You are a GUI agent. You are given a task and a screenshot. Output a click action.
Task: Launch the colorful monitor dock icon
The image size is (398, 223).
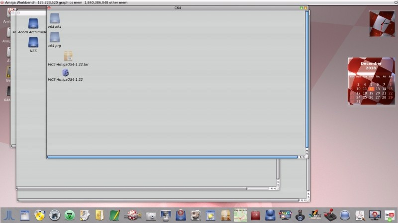pos(285,216)
